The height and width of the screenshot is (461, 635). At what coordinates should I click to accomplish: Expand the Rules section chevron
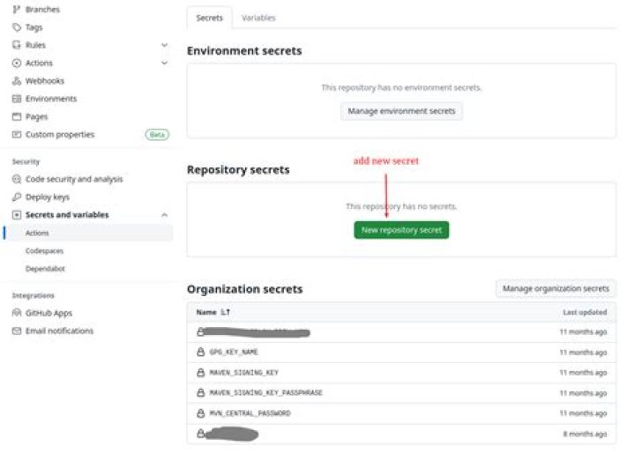pyautogui.click(x=164, y=45)
